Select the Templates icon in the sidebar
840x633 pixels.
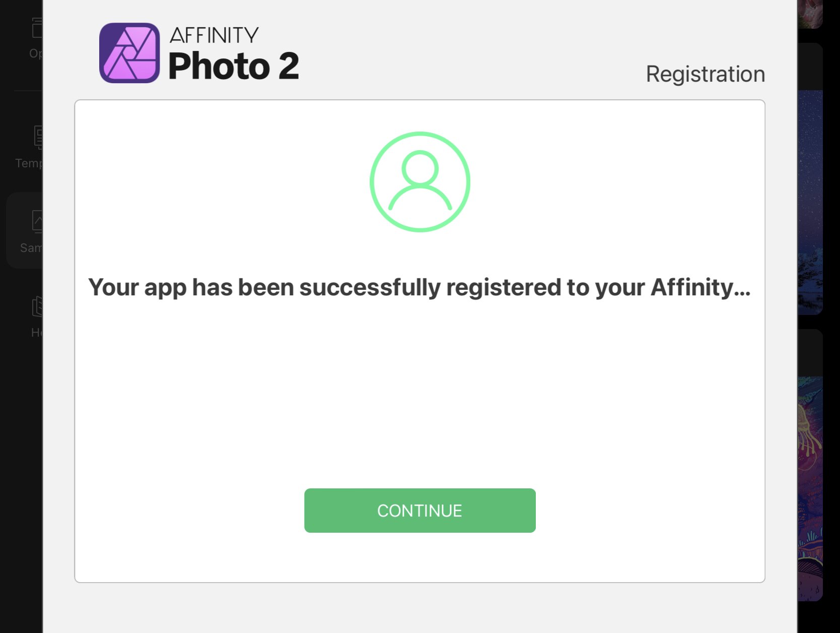[x=38, y=137]
